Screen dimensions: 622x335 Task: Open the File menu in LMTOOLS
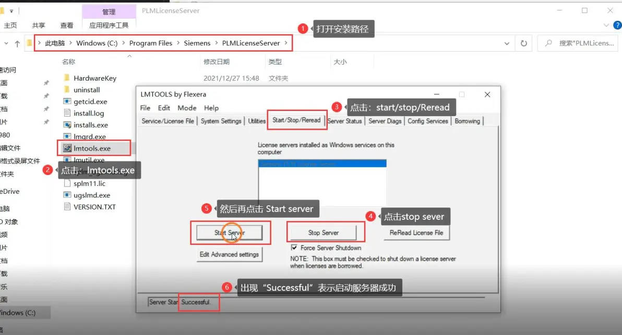pyautogui.click(x=145, y=108)
